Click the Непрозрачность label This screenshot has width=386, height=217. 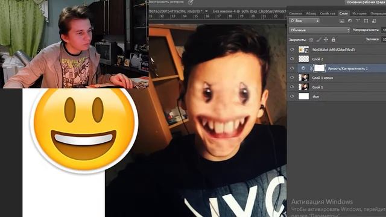[366, 30]
